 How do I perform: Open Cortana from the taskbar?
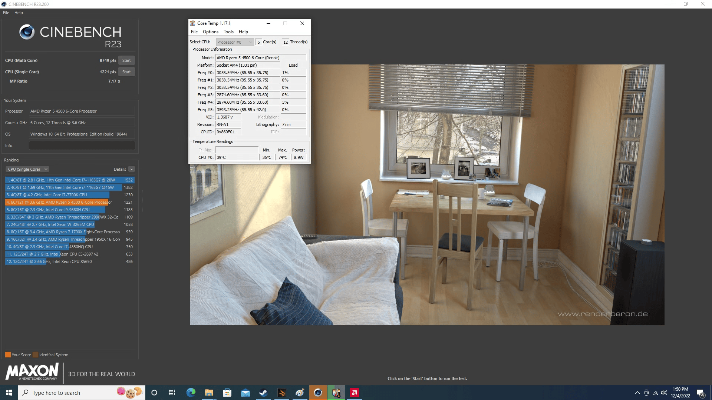click(x=154, y=393)
